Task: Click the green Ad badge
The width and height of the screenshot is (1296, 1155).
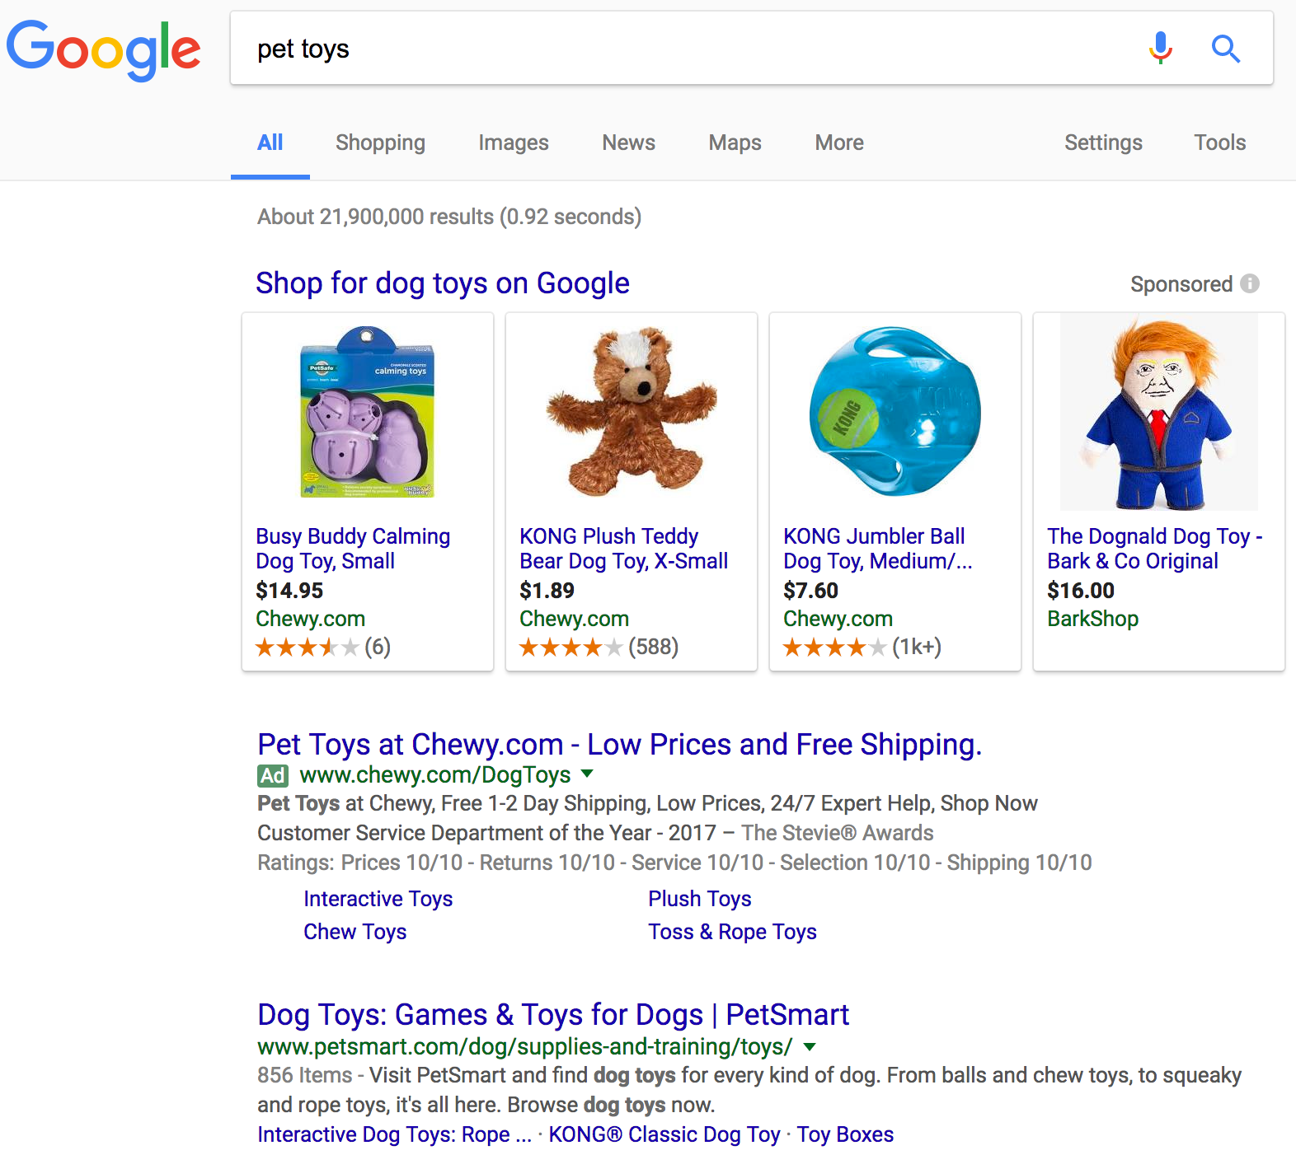Action: click(x=273, y=775)
